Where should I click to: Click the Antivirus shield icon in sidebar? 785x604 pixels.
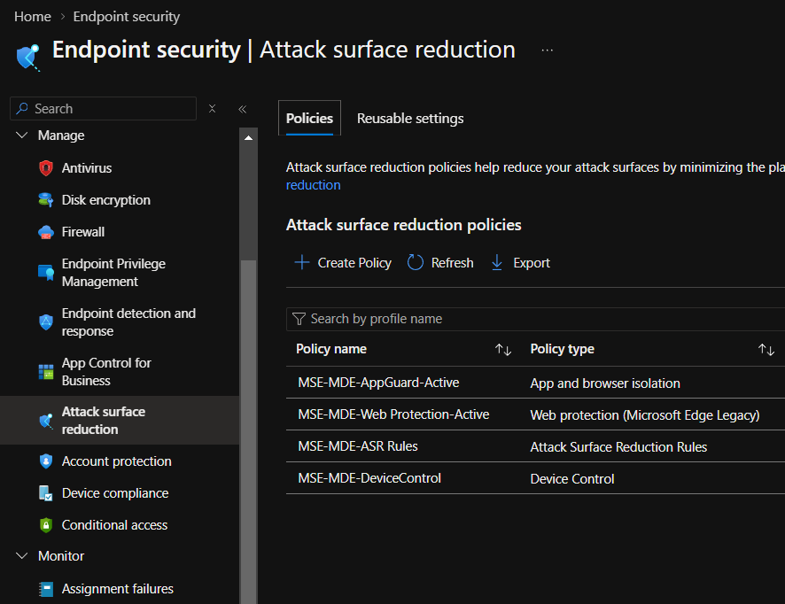(46, 168)
